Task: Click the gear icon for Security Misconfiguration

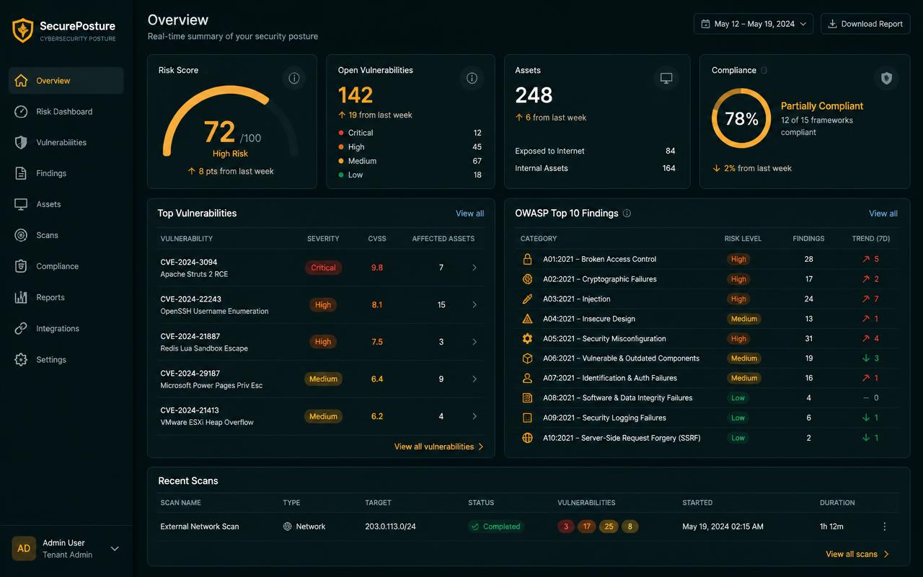Action: [x=527, y=338]
